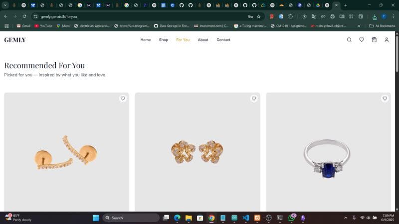Select the For You menu item
399x224 pixels.
(183, 40)
